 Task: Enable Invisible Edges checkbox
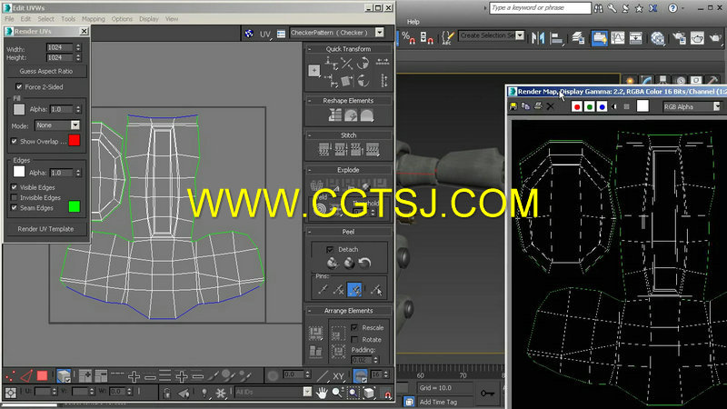pyautogui.click(x=14, y=197)
